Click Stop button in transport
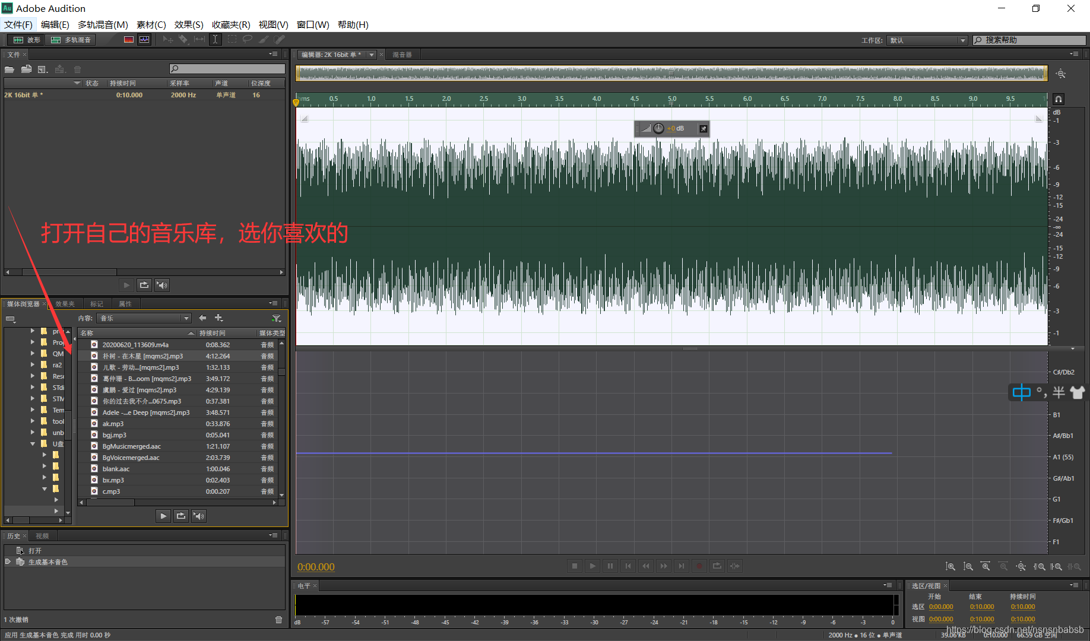The image size is (1090, 641). pos(574,566)
